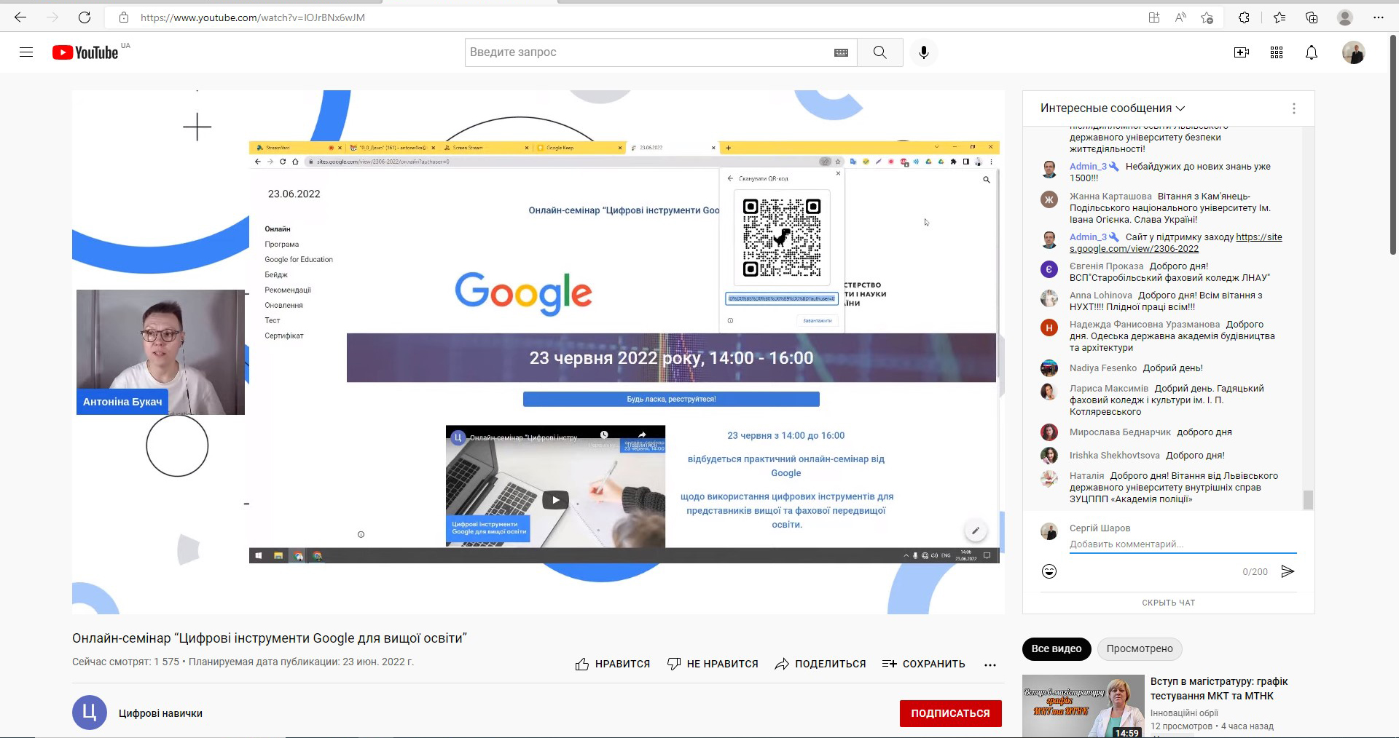Image resolution: width=1399 pixels, height=738 pixels.
Task: Reload the page with refresh icon
Action: pyautogui.click(x=85, y=17)
